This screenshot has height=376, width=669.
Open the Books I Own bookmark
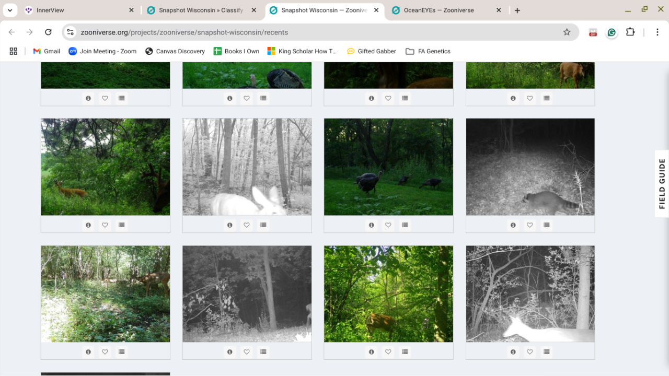pos(236,51)
